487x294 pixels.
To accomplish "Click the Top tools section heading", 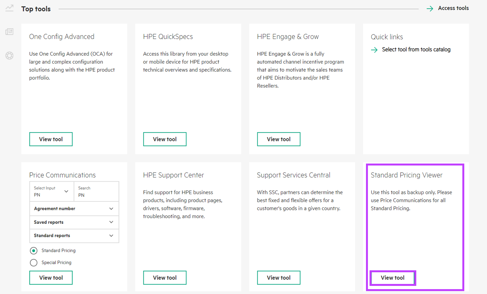I will [36, 9].
